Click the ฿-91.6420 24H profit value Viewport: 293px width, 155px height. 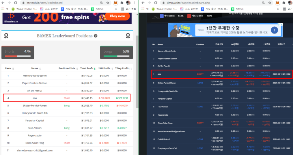[104, 98]
